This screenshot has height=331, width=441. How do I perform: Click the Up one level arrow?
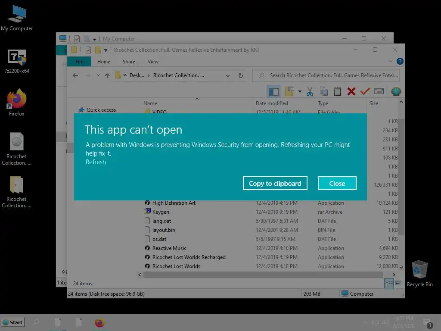coord(107,75)
